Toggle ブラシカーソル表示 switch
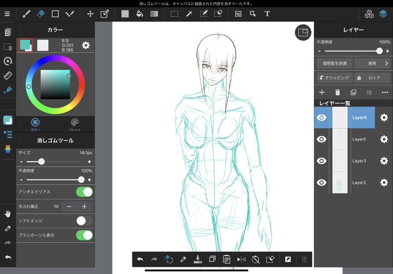393x274 pixels. (84, 235)
